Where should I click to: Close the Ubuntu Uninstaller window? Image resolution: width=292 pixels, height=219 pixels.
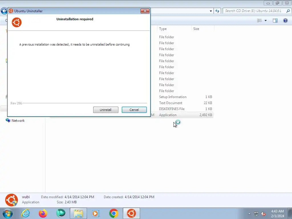(x=145, y=11)
